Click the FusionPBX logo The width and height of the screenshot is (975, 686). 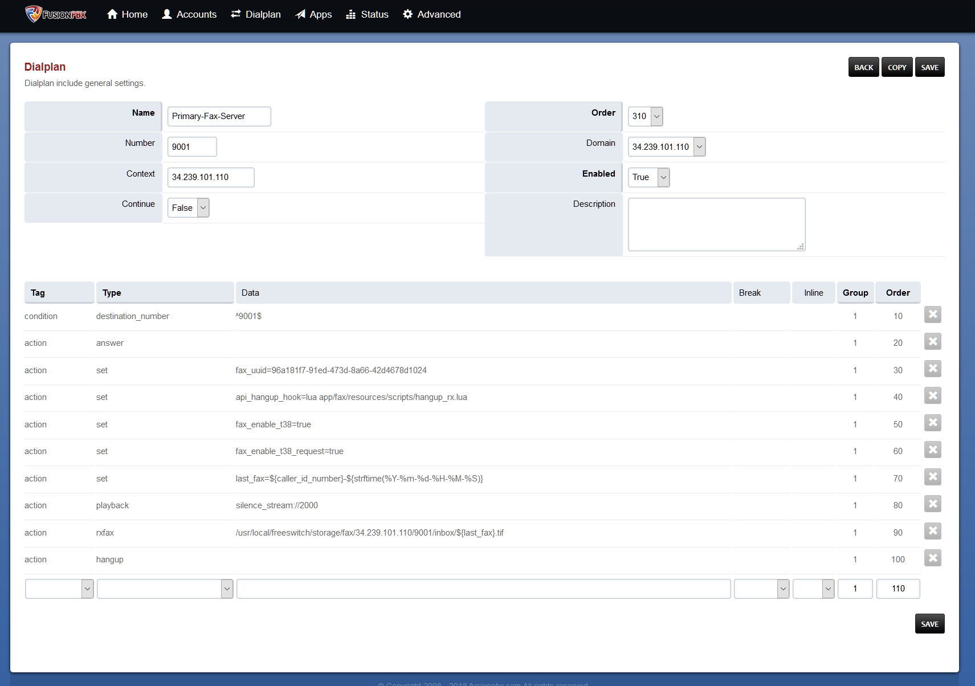(55, 15)
